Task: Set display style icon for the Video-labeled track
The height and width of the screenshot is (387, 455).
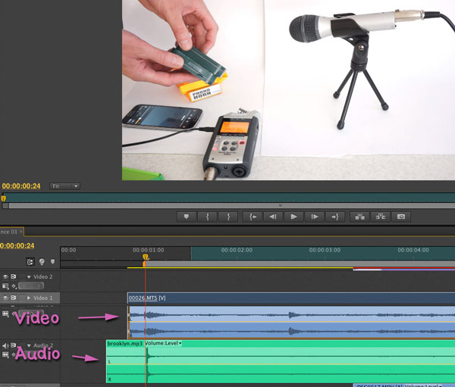Action: pos(5,314)
